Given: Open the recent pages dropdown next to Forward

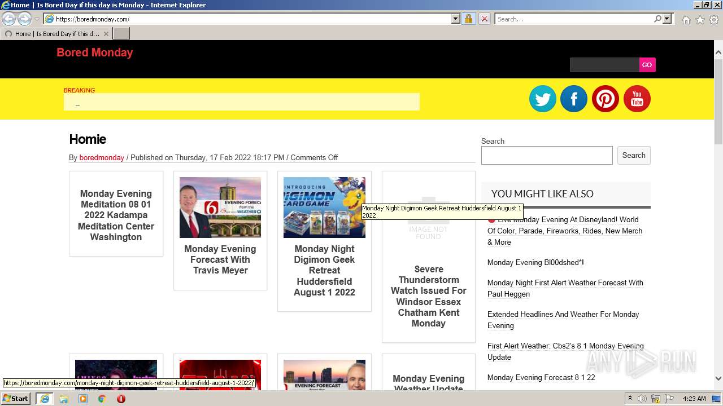Looking at the screenshot, I should 37,19.
